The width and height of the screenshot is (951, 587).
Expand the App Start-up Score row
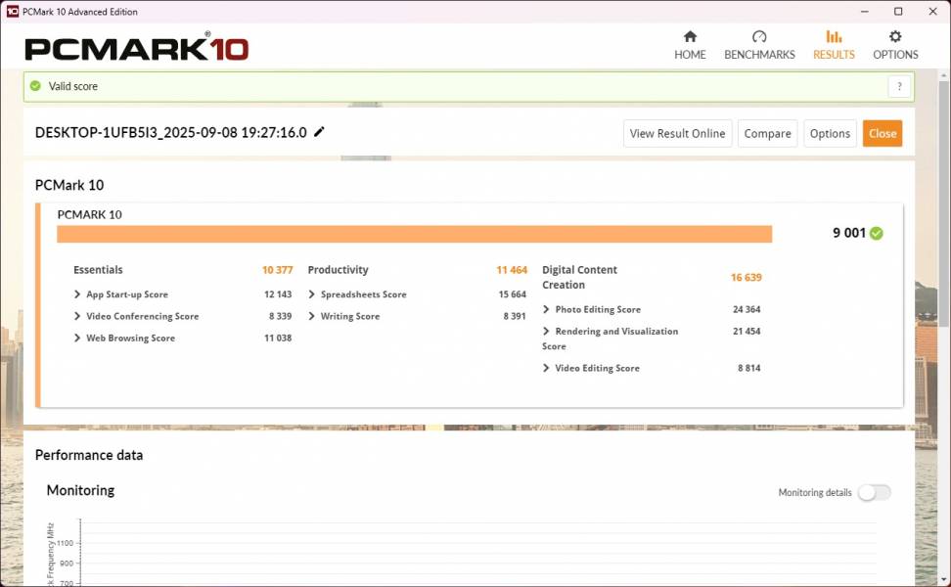(x=77, y=294)
